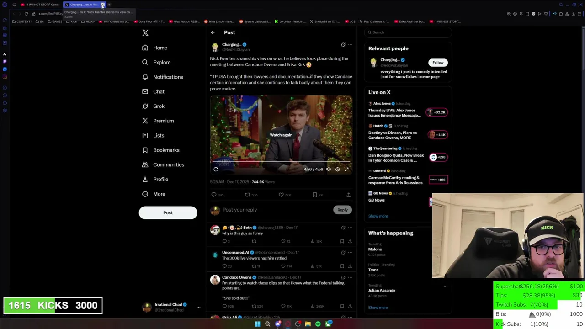Bookmark the main post

[x=314, y=195]
